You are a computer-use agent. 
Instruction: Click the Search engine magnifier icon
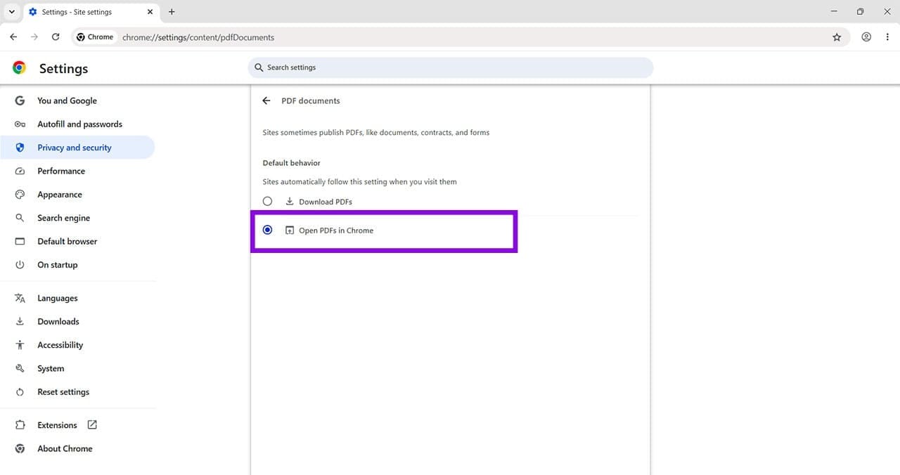[20, 218]
